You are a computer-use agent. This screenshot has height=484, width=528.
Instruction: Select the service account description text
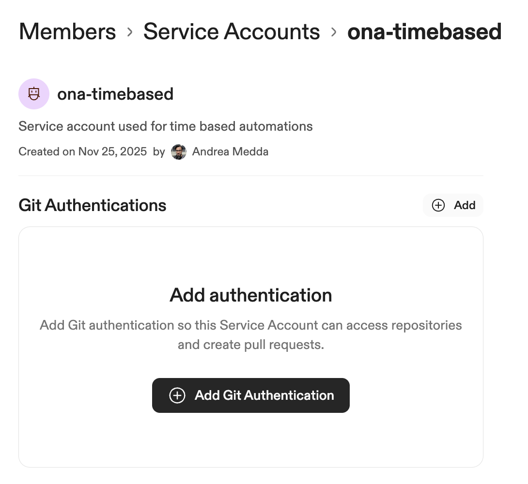pos(165,126)
